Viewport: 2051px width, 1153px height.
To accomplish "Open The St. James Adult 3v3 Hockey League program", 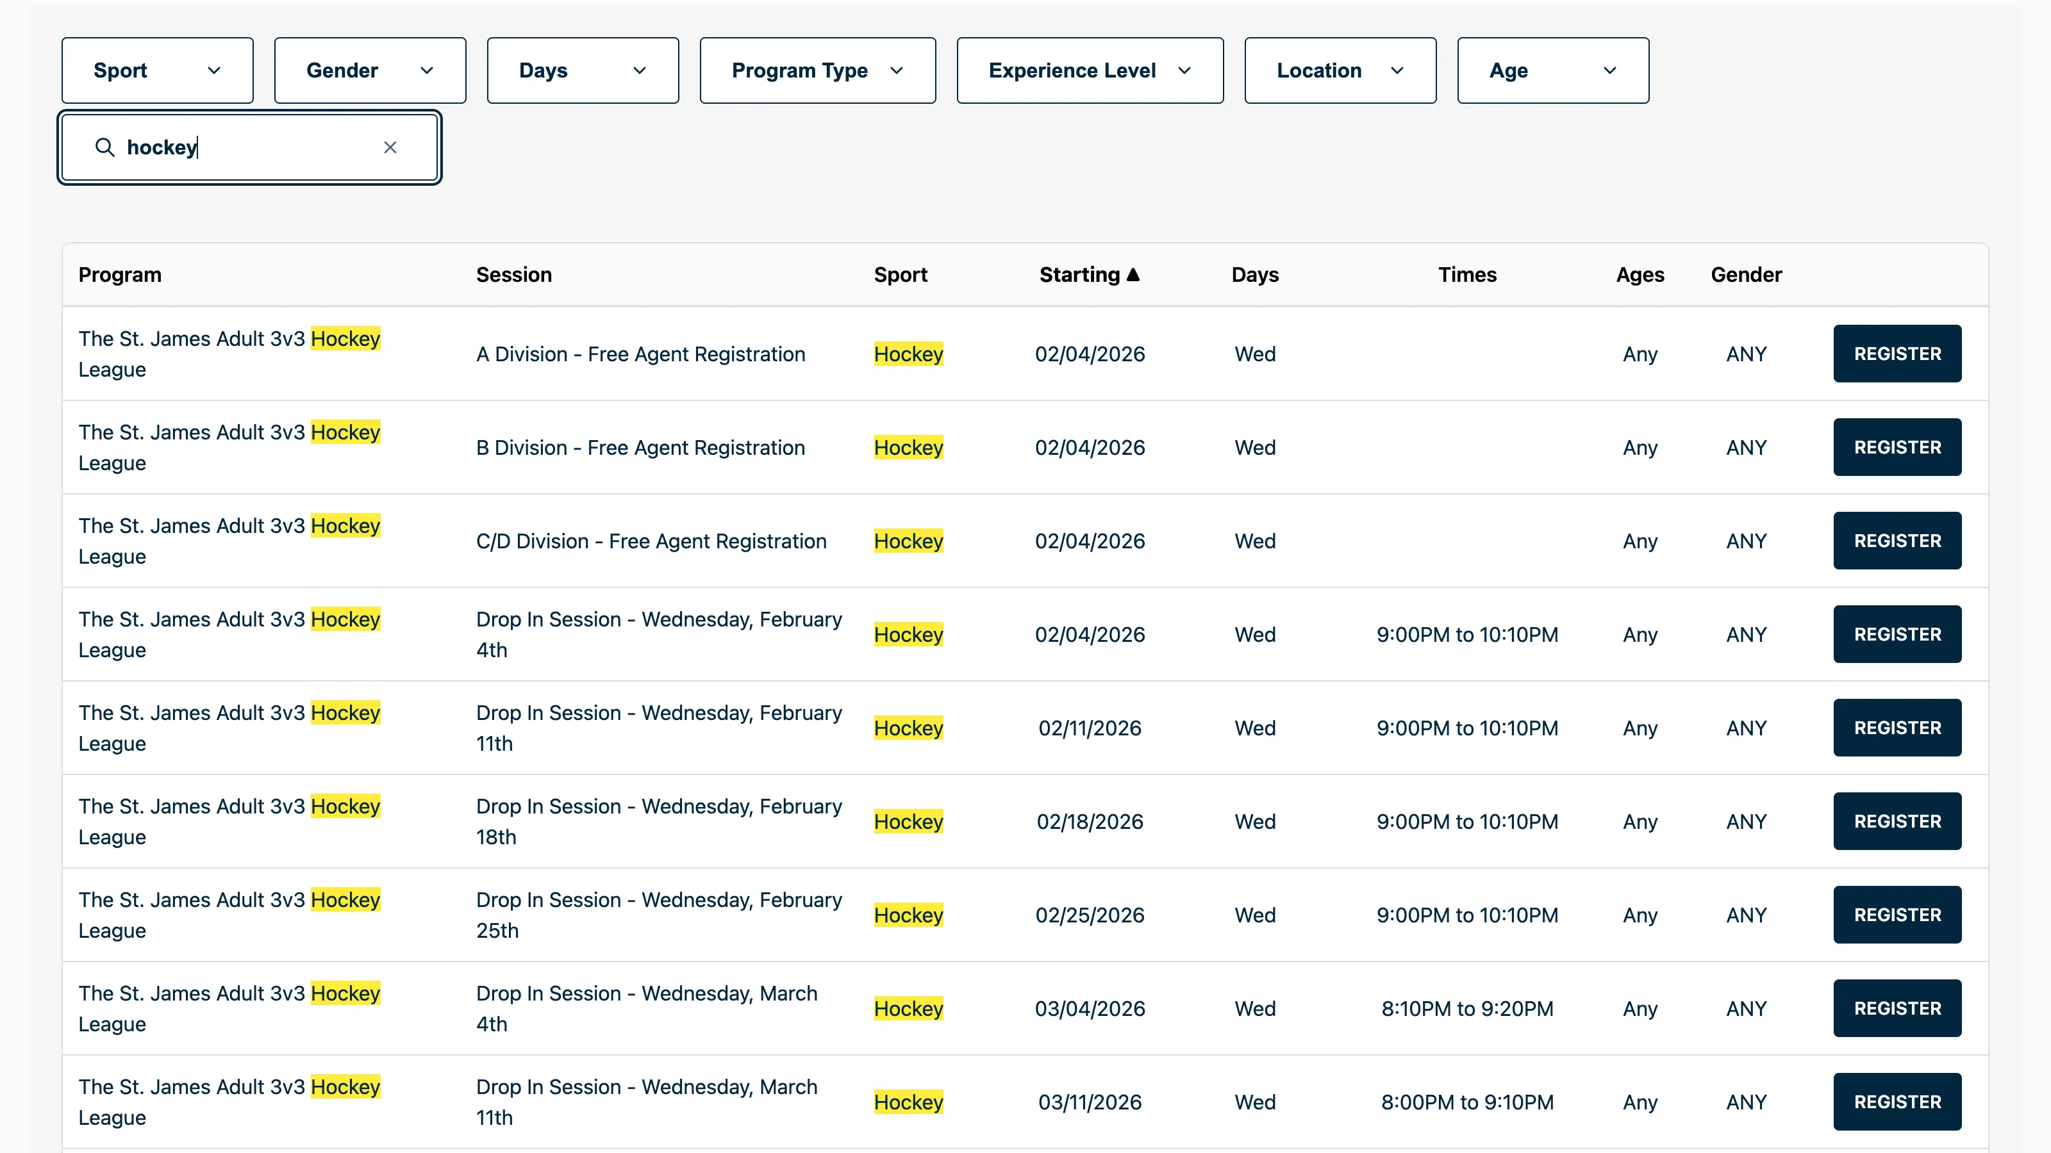I will pos(229,354).
